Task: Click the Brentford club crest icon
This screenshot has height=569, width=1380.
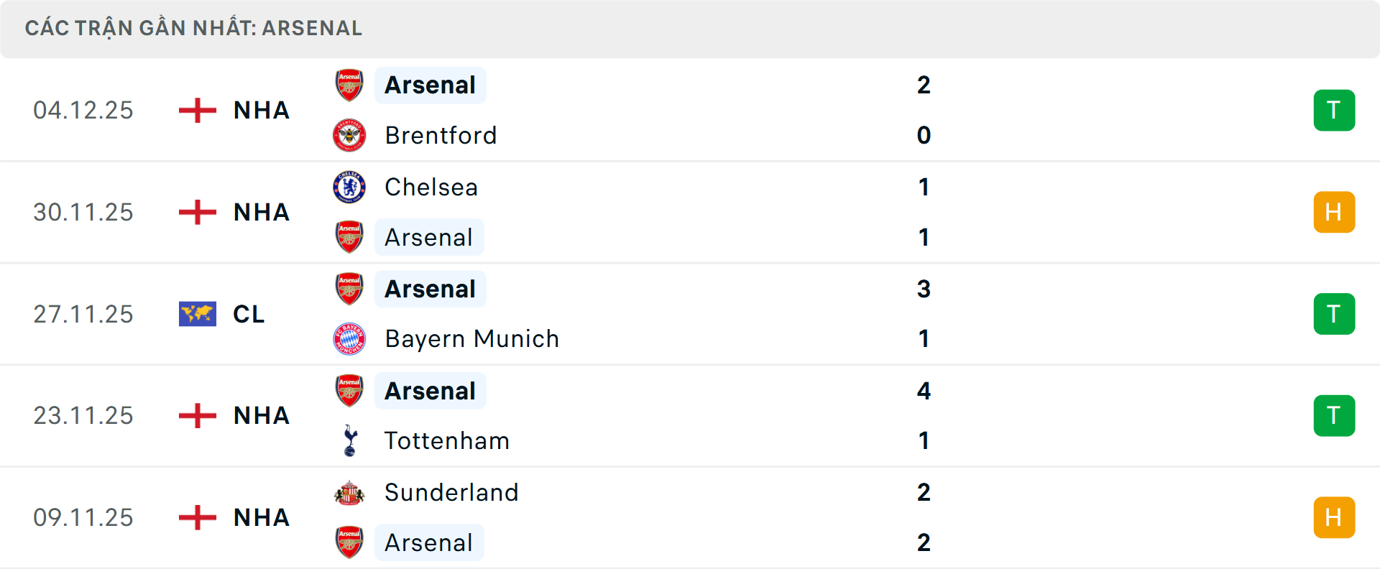Action: (349, 135)
